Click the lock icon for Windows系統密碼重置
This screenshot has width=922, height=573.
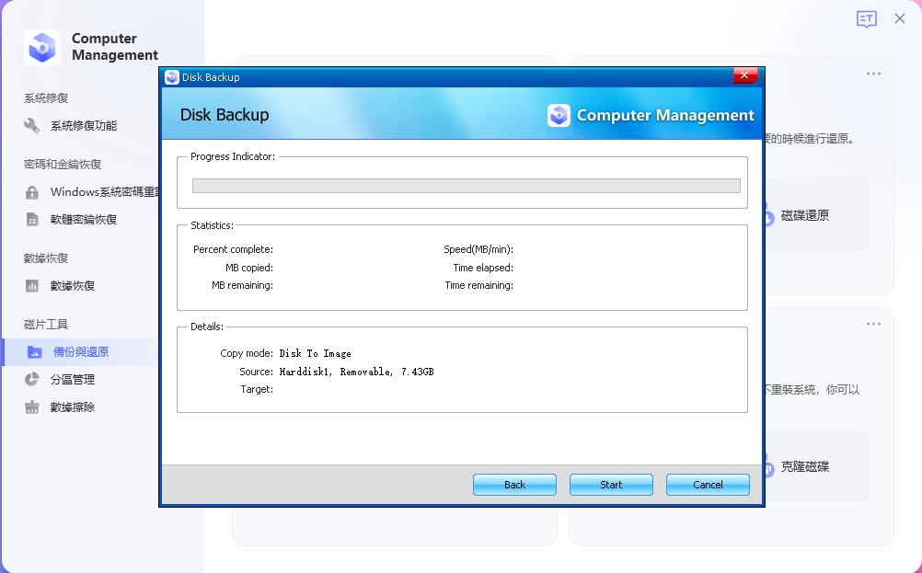click(32, 192)
